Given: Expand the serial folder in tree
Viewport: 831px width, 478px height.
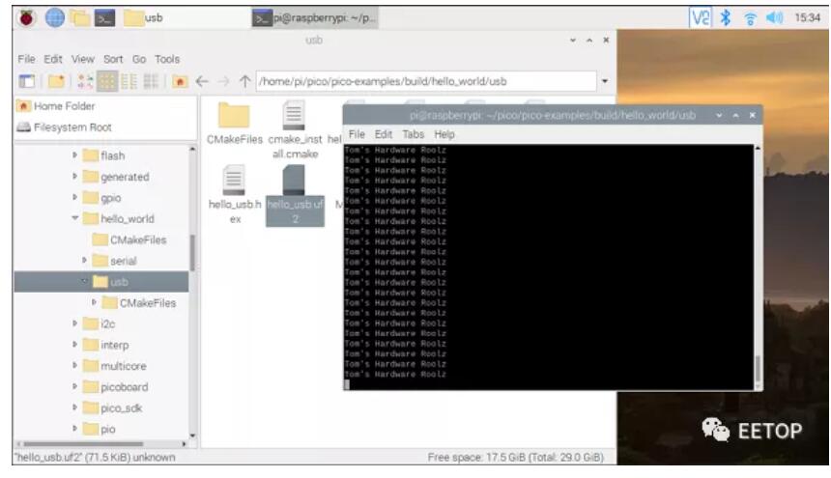Looking at the screenshot, I should [x=84, y=261].
